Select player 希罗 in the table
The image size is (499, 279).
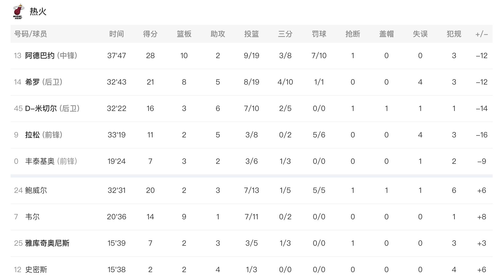(x=32, y=82)
